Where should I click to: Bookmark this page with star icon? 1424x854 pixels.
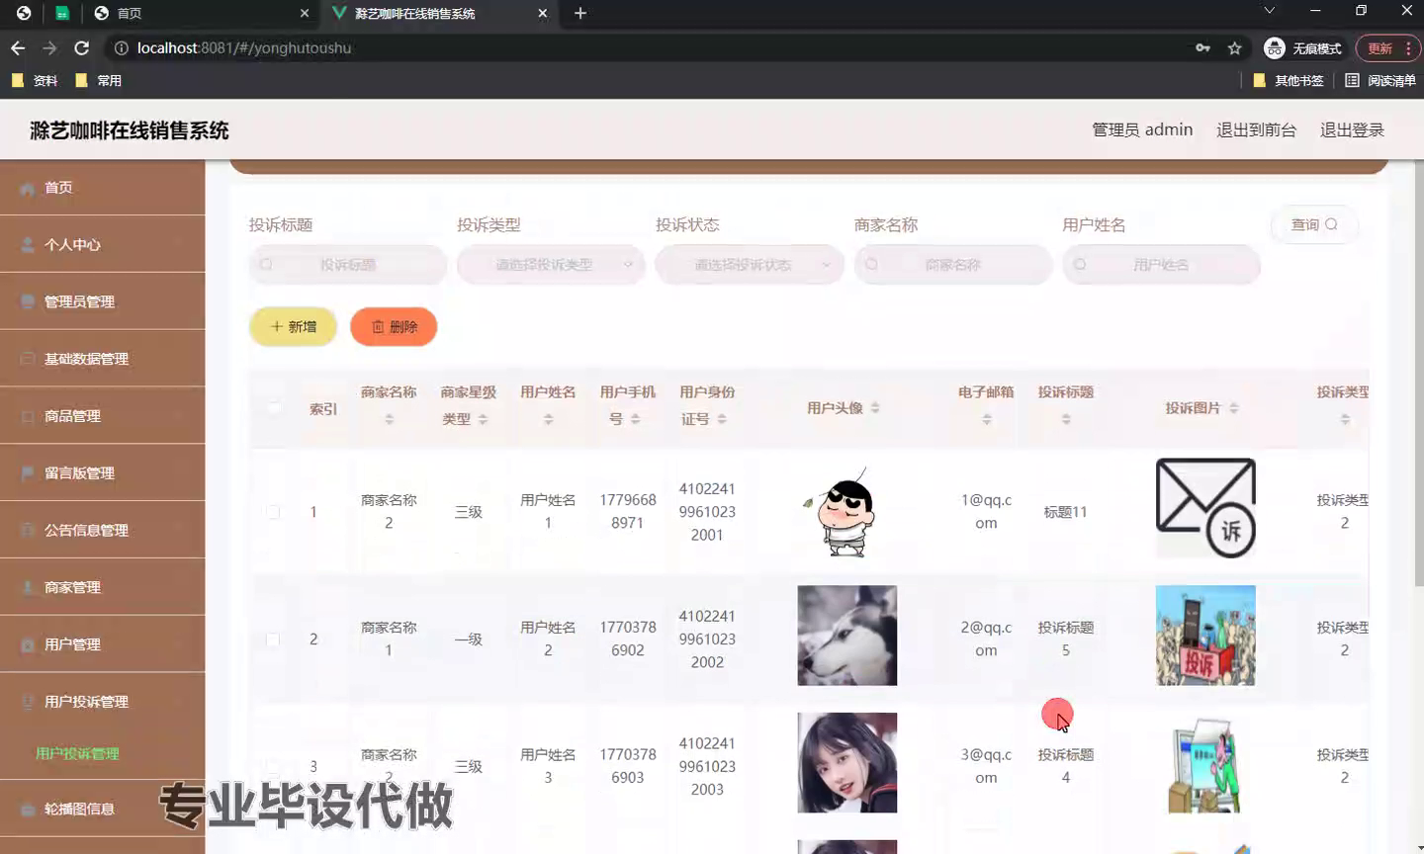1234,47
